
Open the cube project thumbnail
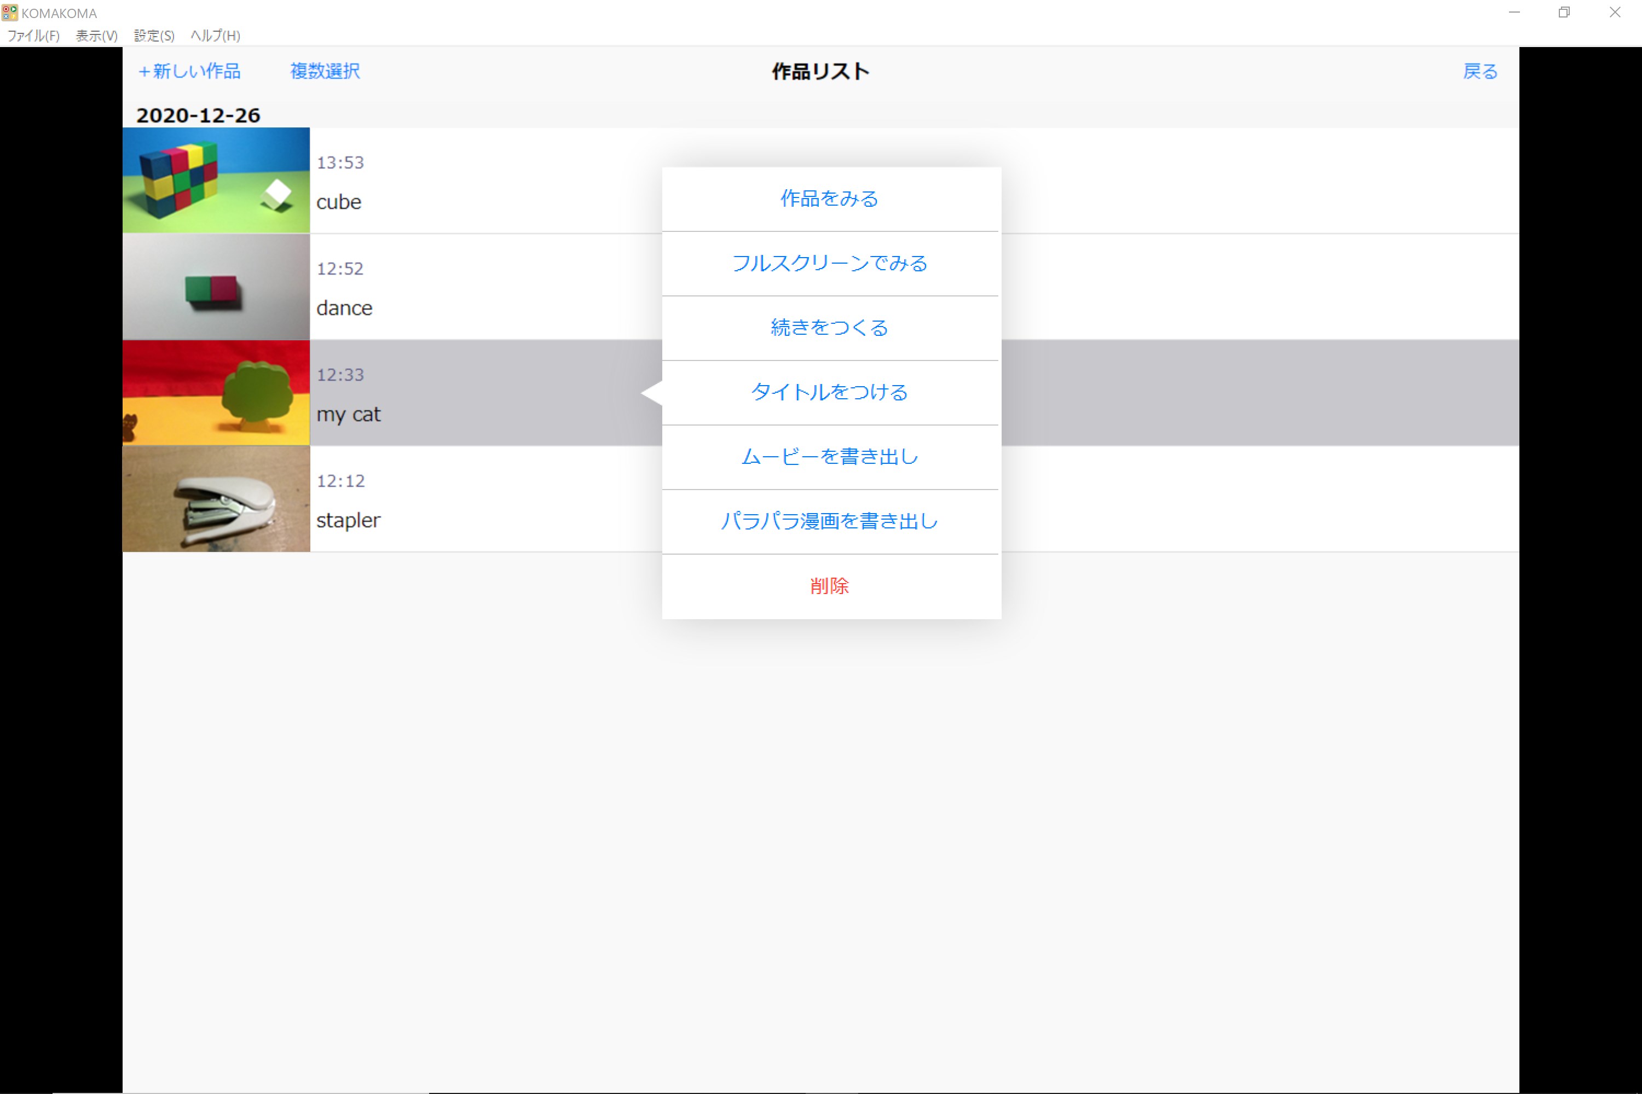click(x=216, y=180)
